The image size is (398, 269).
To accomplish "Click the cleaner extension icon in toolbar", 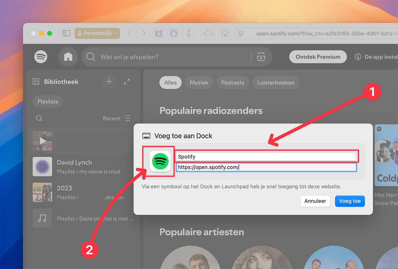I will (188, 33).
